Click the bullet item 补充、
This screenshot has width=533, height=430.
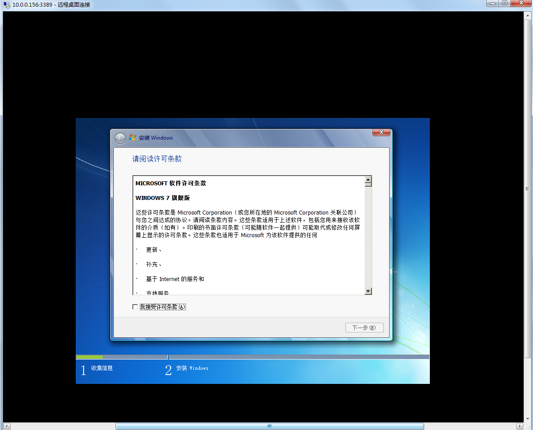point(154,264)
